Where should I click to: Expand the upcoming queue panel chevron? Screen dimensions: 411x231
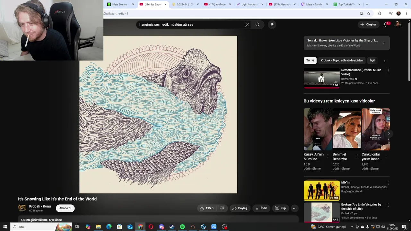point(384,43)
